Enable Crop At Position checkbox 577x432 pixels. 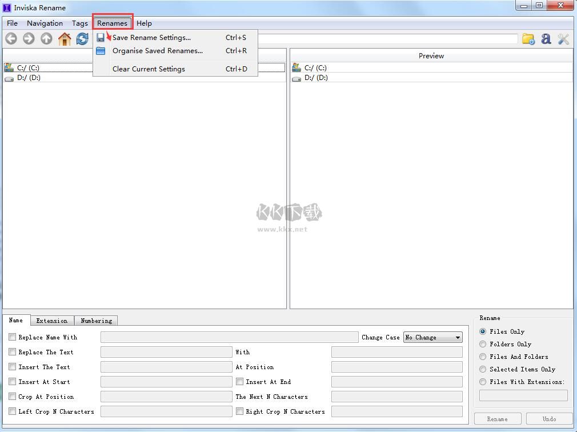[x=12, y=397]
